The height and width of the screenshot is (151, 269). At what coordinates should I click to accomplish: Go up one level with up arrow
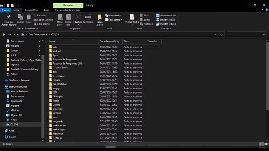[x=18, y=34]
